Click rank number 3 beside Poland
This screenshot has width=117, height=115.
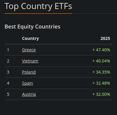pos(8,72)
